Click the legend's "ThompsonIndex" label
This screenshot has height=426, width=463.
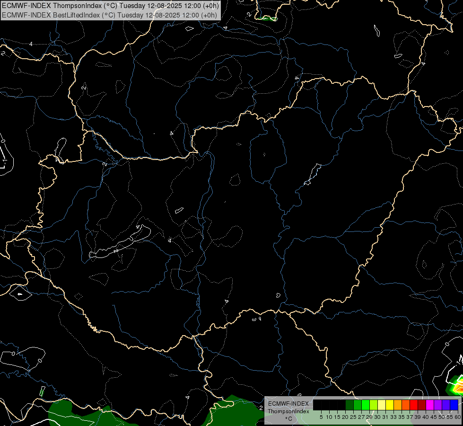pyautogui.click(x=288, y=411)
